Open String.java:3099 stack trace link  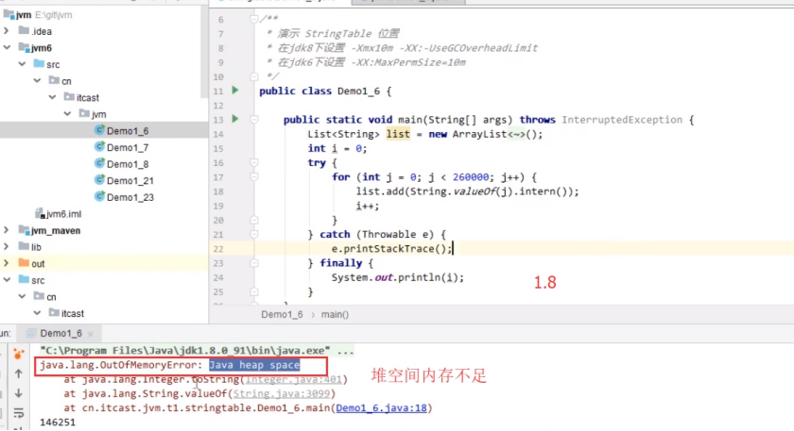pyautogui.click(x=281, y=393)
